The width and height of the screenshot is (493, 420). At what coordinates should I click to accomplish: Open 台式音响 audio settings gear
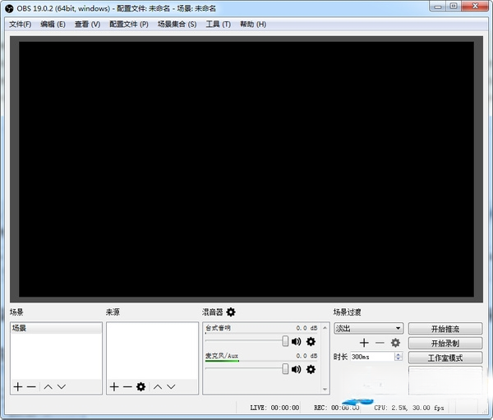(x=311, y=341)
